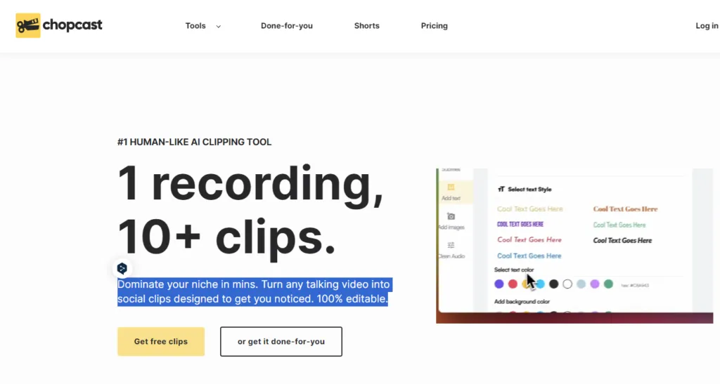Choose the thin green Cool Text Goes Here style

[619, 225]
